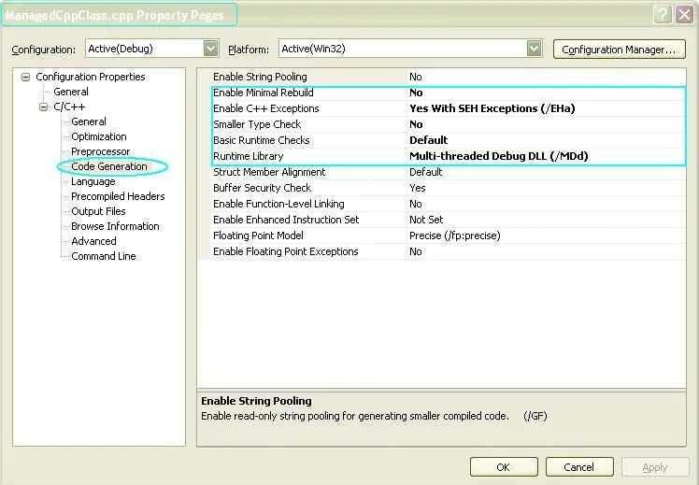Image resolution: width=699 pixels, height=485 pixels.
Task: Select the Buffer Security Check property
Action: tap(448, 188)
